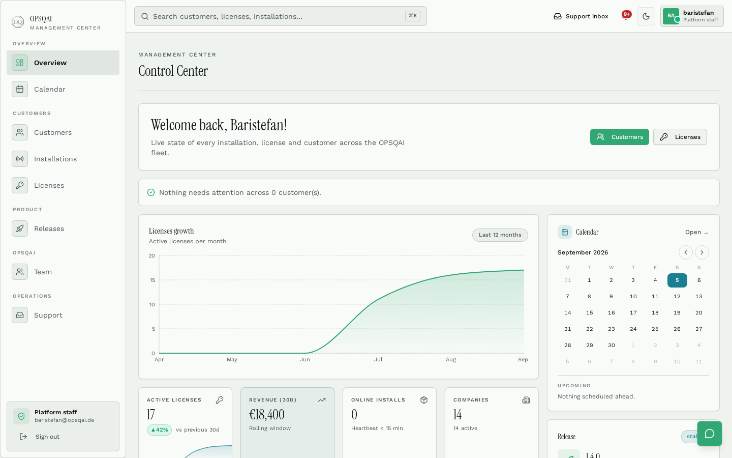732x458 pixels.
Task: Click the Licenses key icon in sidebar
Action: (x=20, y=185)
